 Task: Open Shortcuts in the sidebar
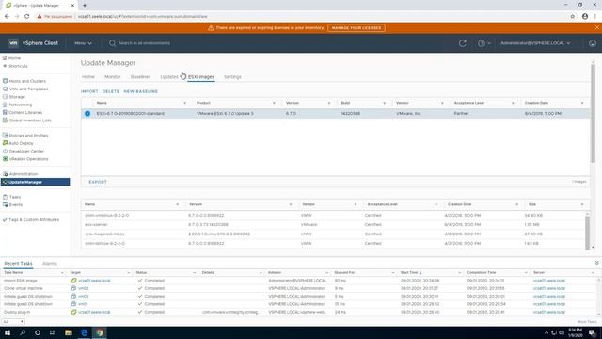(18, 66)
